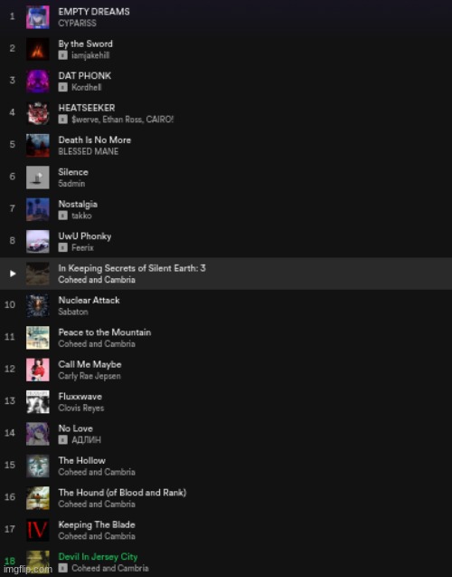Open EMPTY DREAMS album cover thumbnail
This screenshot has width=452, height=577.
[x=37, y=17]
